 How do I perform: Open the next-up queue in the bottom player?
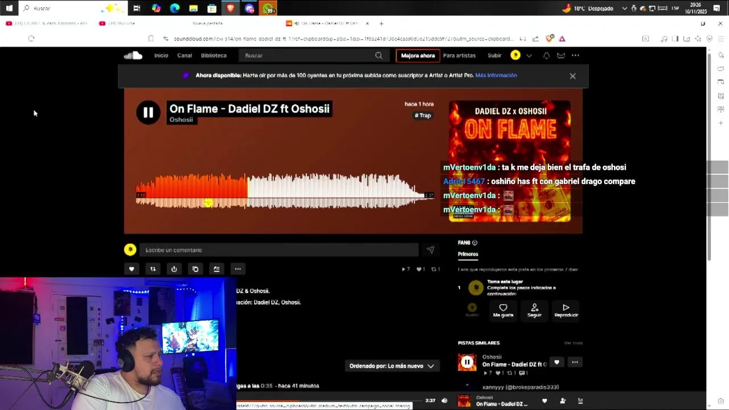[580, 401]
